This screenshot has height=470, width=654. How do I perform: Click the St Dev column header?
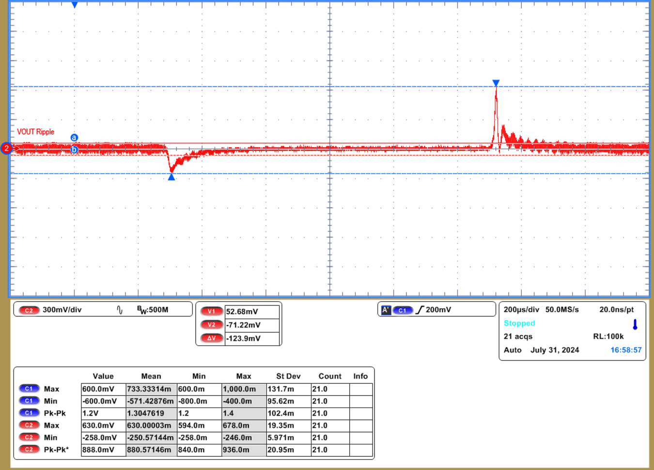288,376
